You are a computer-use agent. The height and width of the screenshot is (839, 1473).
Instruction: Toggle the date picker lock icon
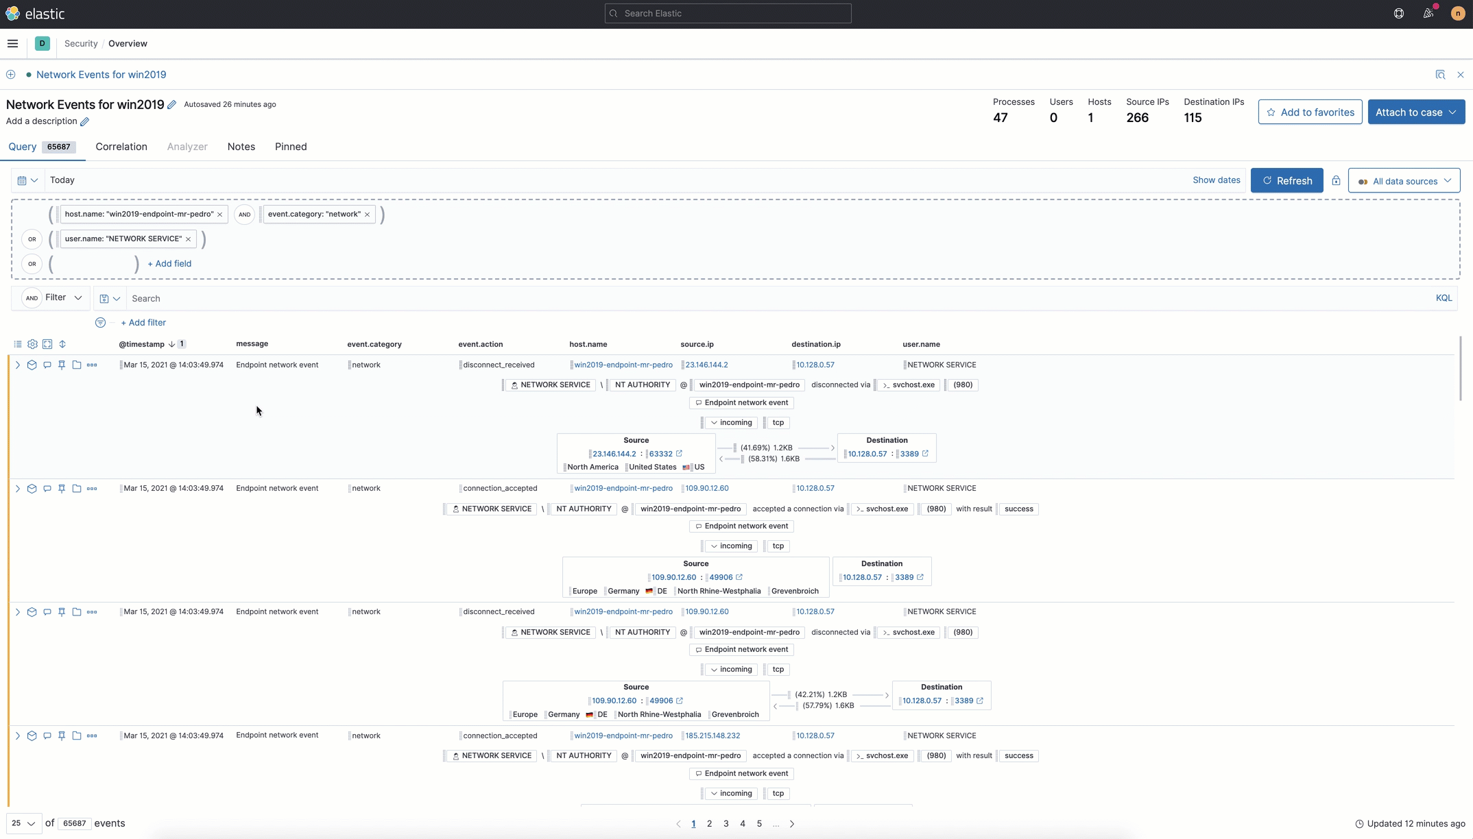(1337, 180)
